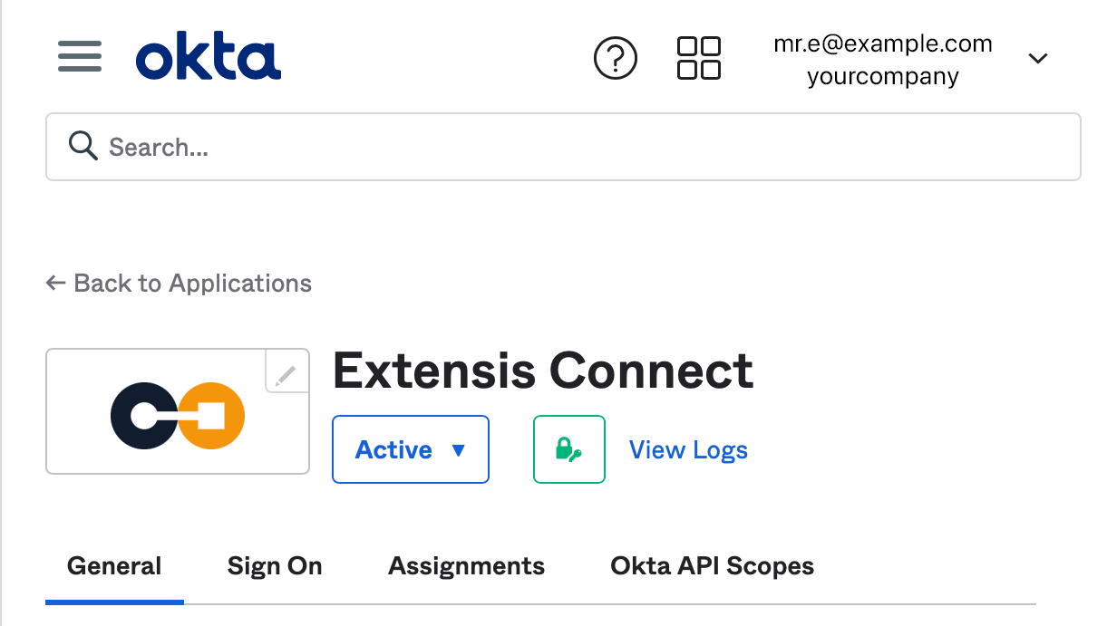
Task: Switch to the Sign On tab
Action: point(275,566)
